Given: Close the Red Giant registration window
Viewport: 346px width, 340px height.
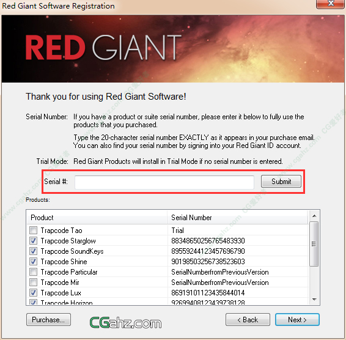Looking at the screenshot, I should (x=331, y=3).
